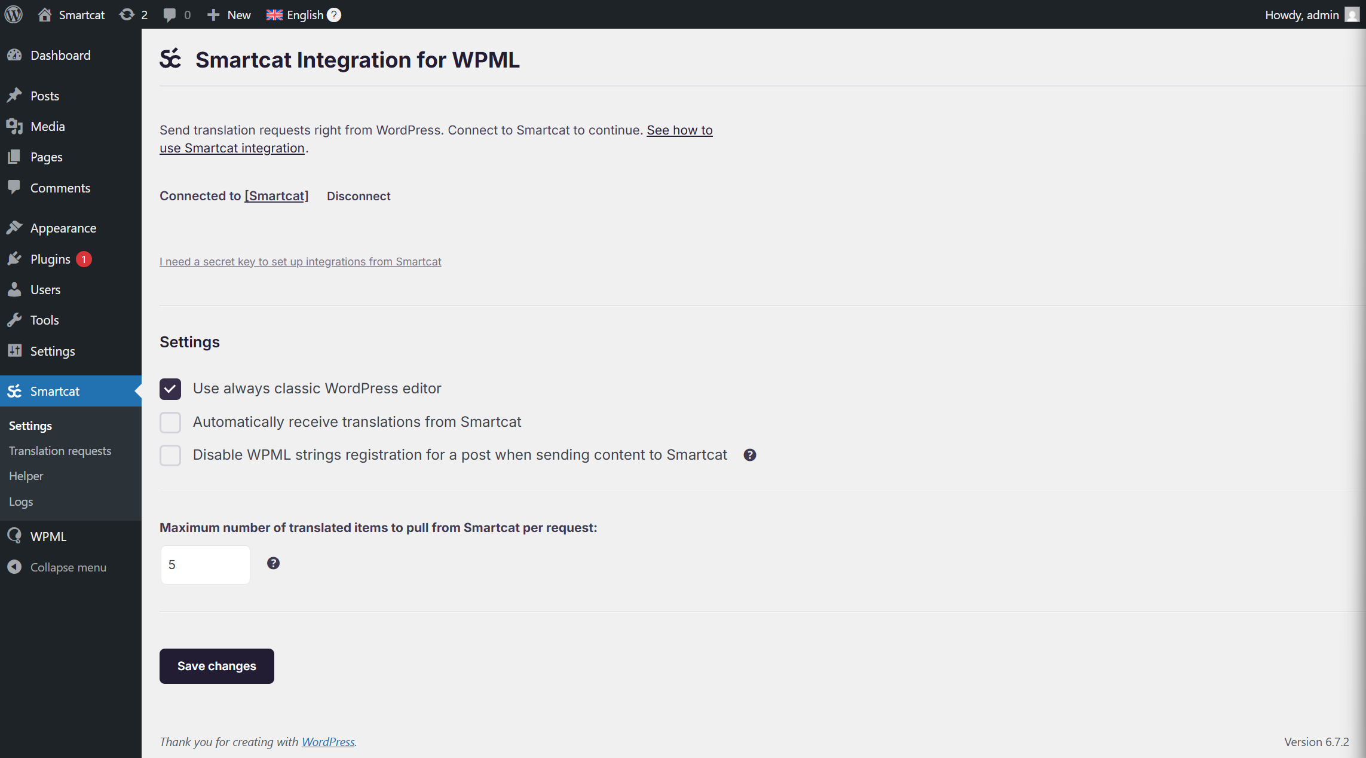Screen dimensions: 1366x758
Task: Click the Settings sliders sidebar icon
Action: click(15, 351)
